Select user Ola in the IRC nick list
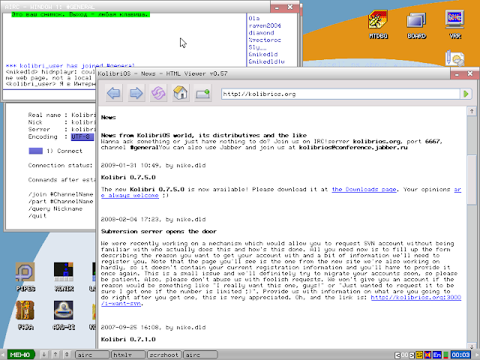This screenshot has height=360, width=480. (253, 18)
